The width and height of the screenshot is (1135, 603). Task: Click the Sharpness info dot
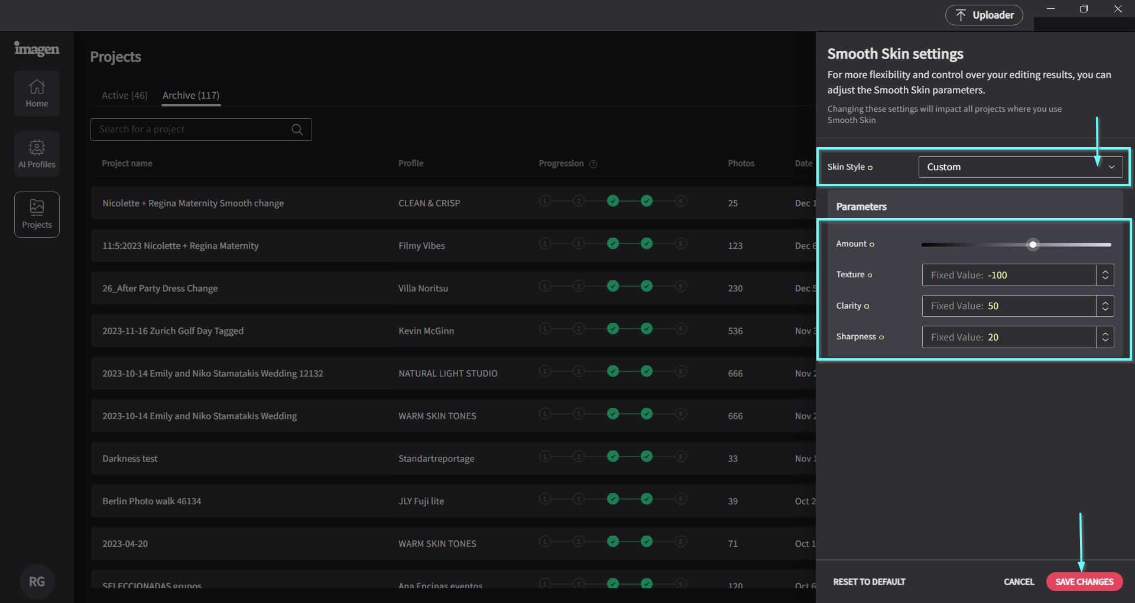click(x=881, y=337)
